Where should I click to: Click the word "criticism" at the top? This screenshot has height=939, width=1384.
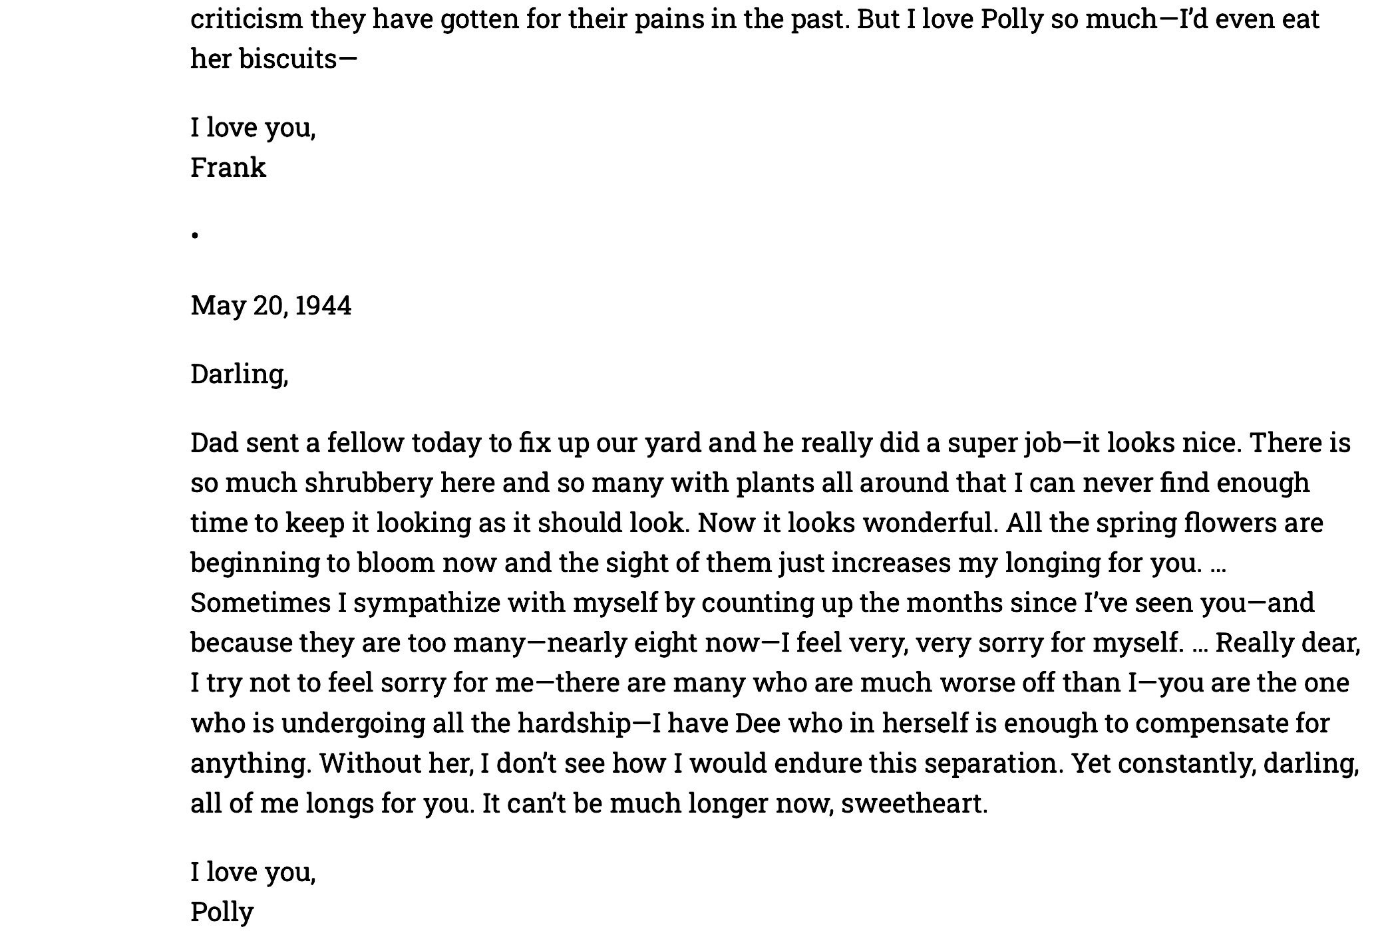pos(246,19)
